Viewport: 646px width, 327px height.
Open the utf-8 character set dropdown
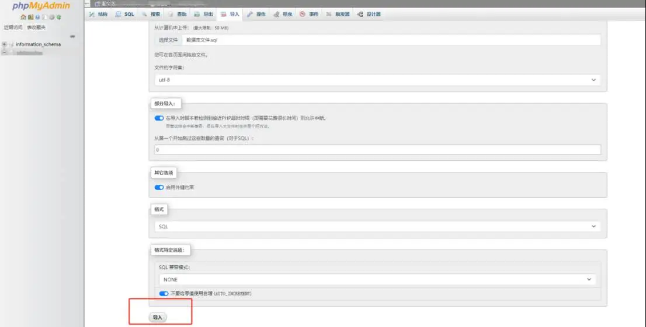377,80
